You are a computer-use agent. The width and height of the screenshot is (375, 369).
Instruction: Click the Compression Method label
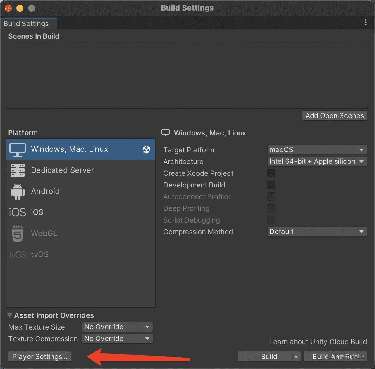(x=198, y=232)
